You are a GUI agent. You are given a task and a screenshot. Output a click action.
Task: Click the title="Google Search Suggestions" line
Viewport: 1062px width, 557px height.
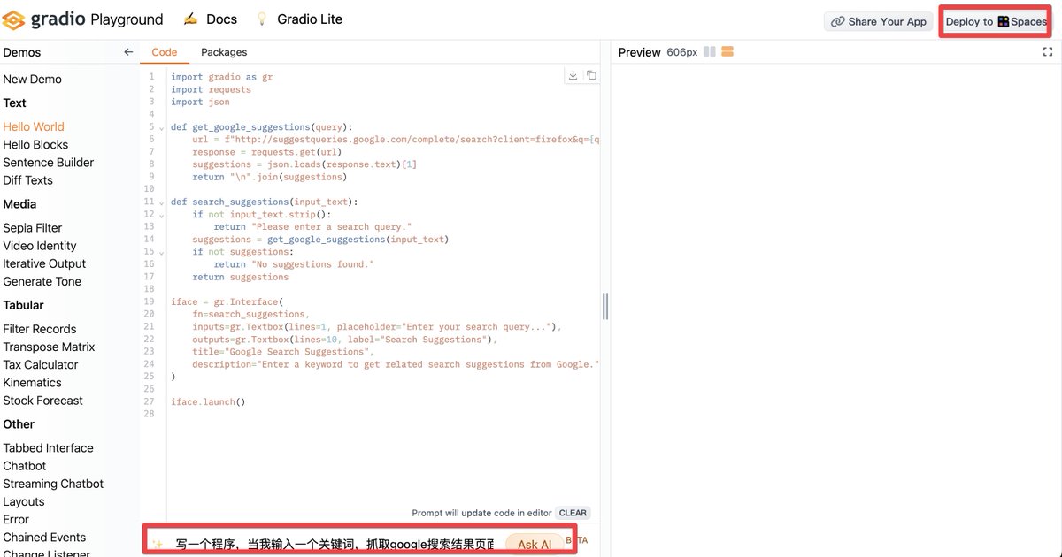pos(282,352)
